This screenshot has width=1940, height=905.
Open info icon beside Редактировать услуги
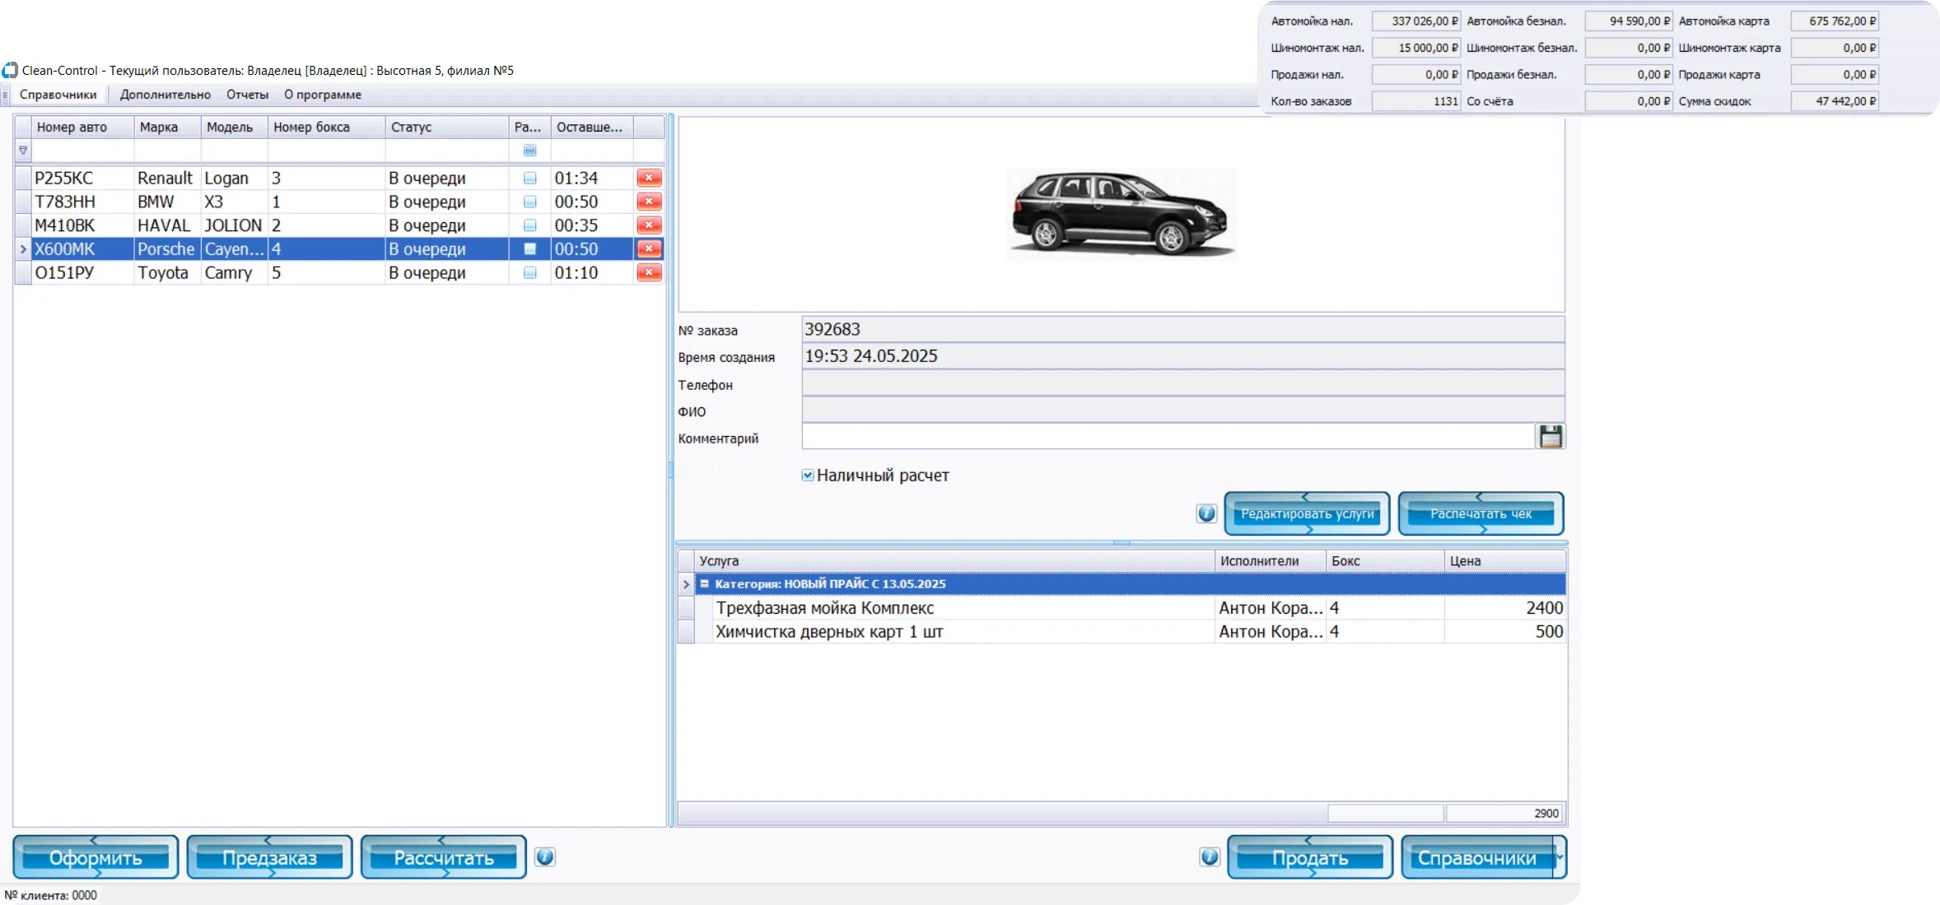[x=1206, y=513]
